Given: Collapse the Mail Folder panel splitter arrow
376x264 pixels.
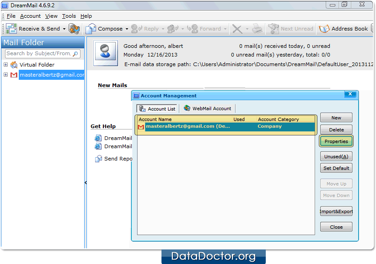Looking at the screenshot, I should 86,183.
